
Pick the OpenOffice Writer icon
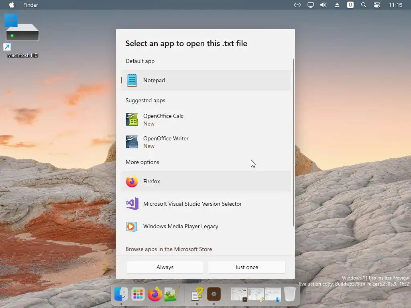tap(132, 142)
